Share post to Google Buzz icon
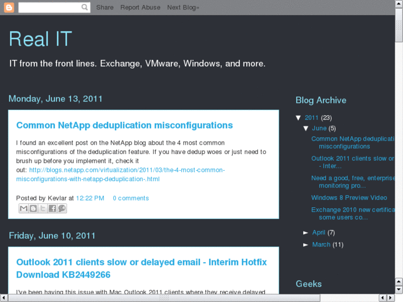Screen dimensions: 403x302 62,208
